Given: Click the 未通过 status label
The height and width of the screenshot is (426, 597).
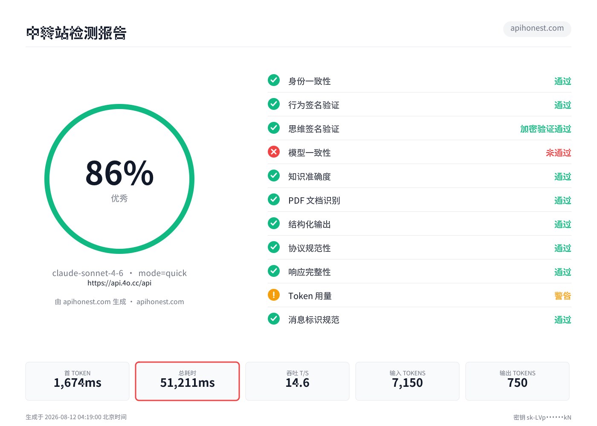Looking at the screenshot, I should 559,153.
